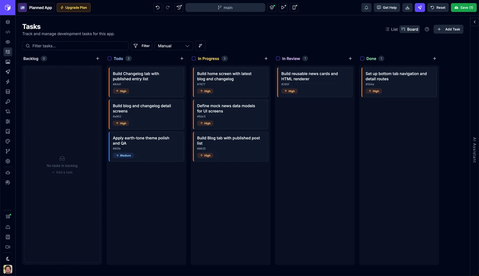Image resolution: width=479 pixels, height=276 pixels.
Task: Open the palette theme sidebar icon
Action: tap(8, 141)
